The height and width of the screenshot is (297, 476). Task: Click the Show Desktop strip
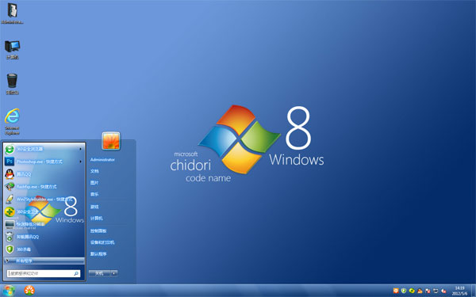tap(474, 291)
